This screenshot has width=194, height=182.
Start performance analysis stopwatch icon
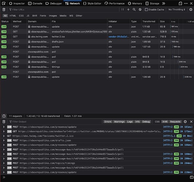(4, 116)
